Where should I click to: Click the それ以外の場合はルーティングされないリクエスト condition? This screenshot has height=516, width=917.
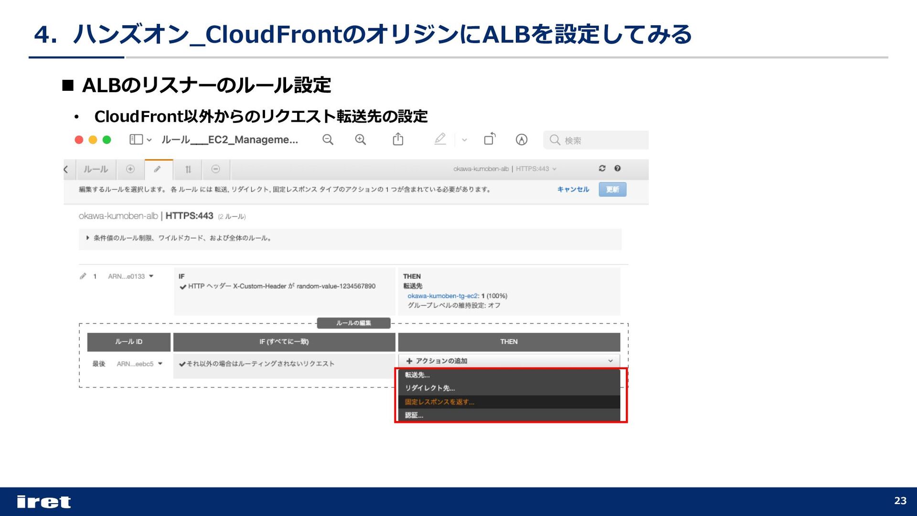260,364
